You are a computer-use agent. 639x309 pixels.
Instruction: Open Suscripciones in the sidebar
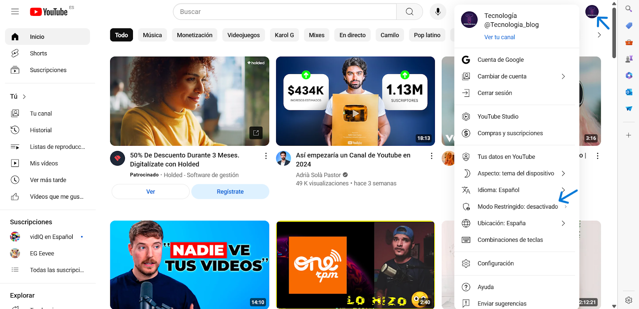pyautogui.click(x=48, y=70)
